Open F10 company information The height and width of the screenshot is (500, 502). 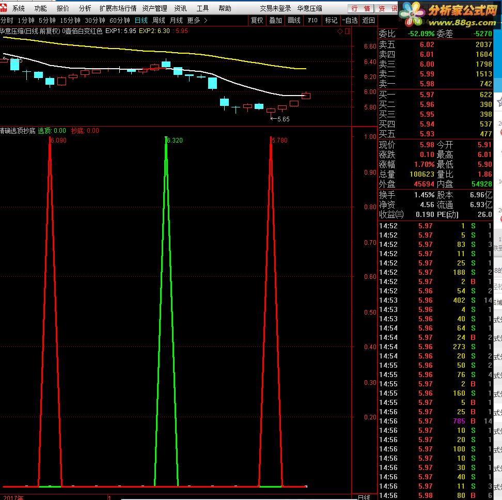312,21
